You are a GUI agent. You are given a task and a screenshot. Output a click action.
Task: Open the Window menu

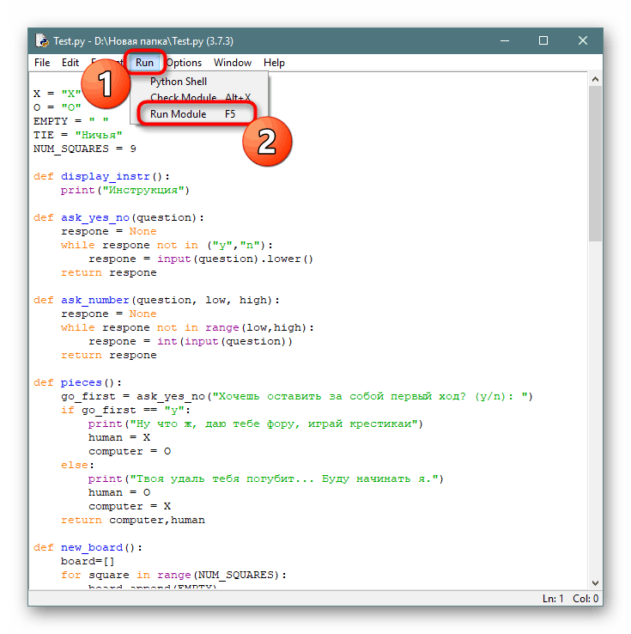233,63
